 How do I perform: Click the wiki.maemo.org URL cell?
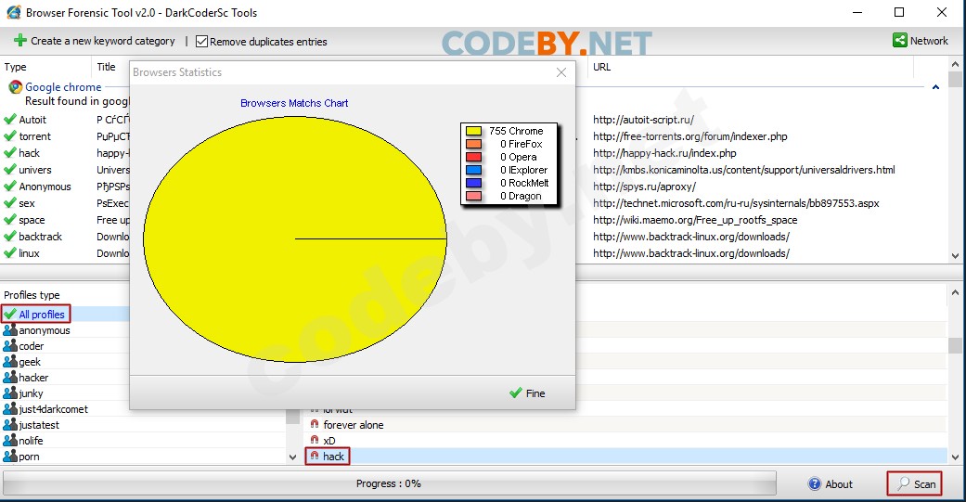(x=695, y=220)
